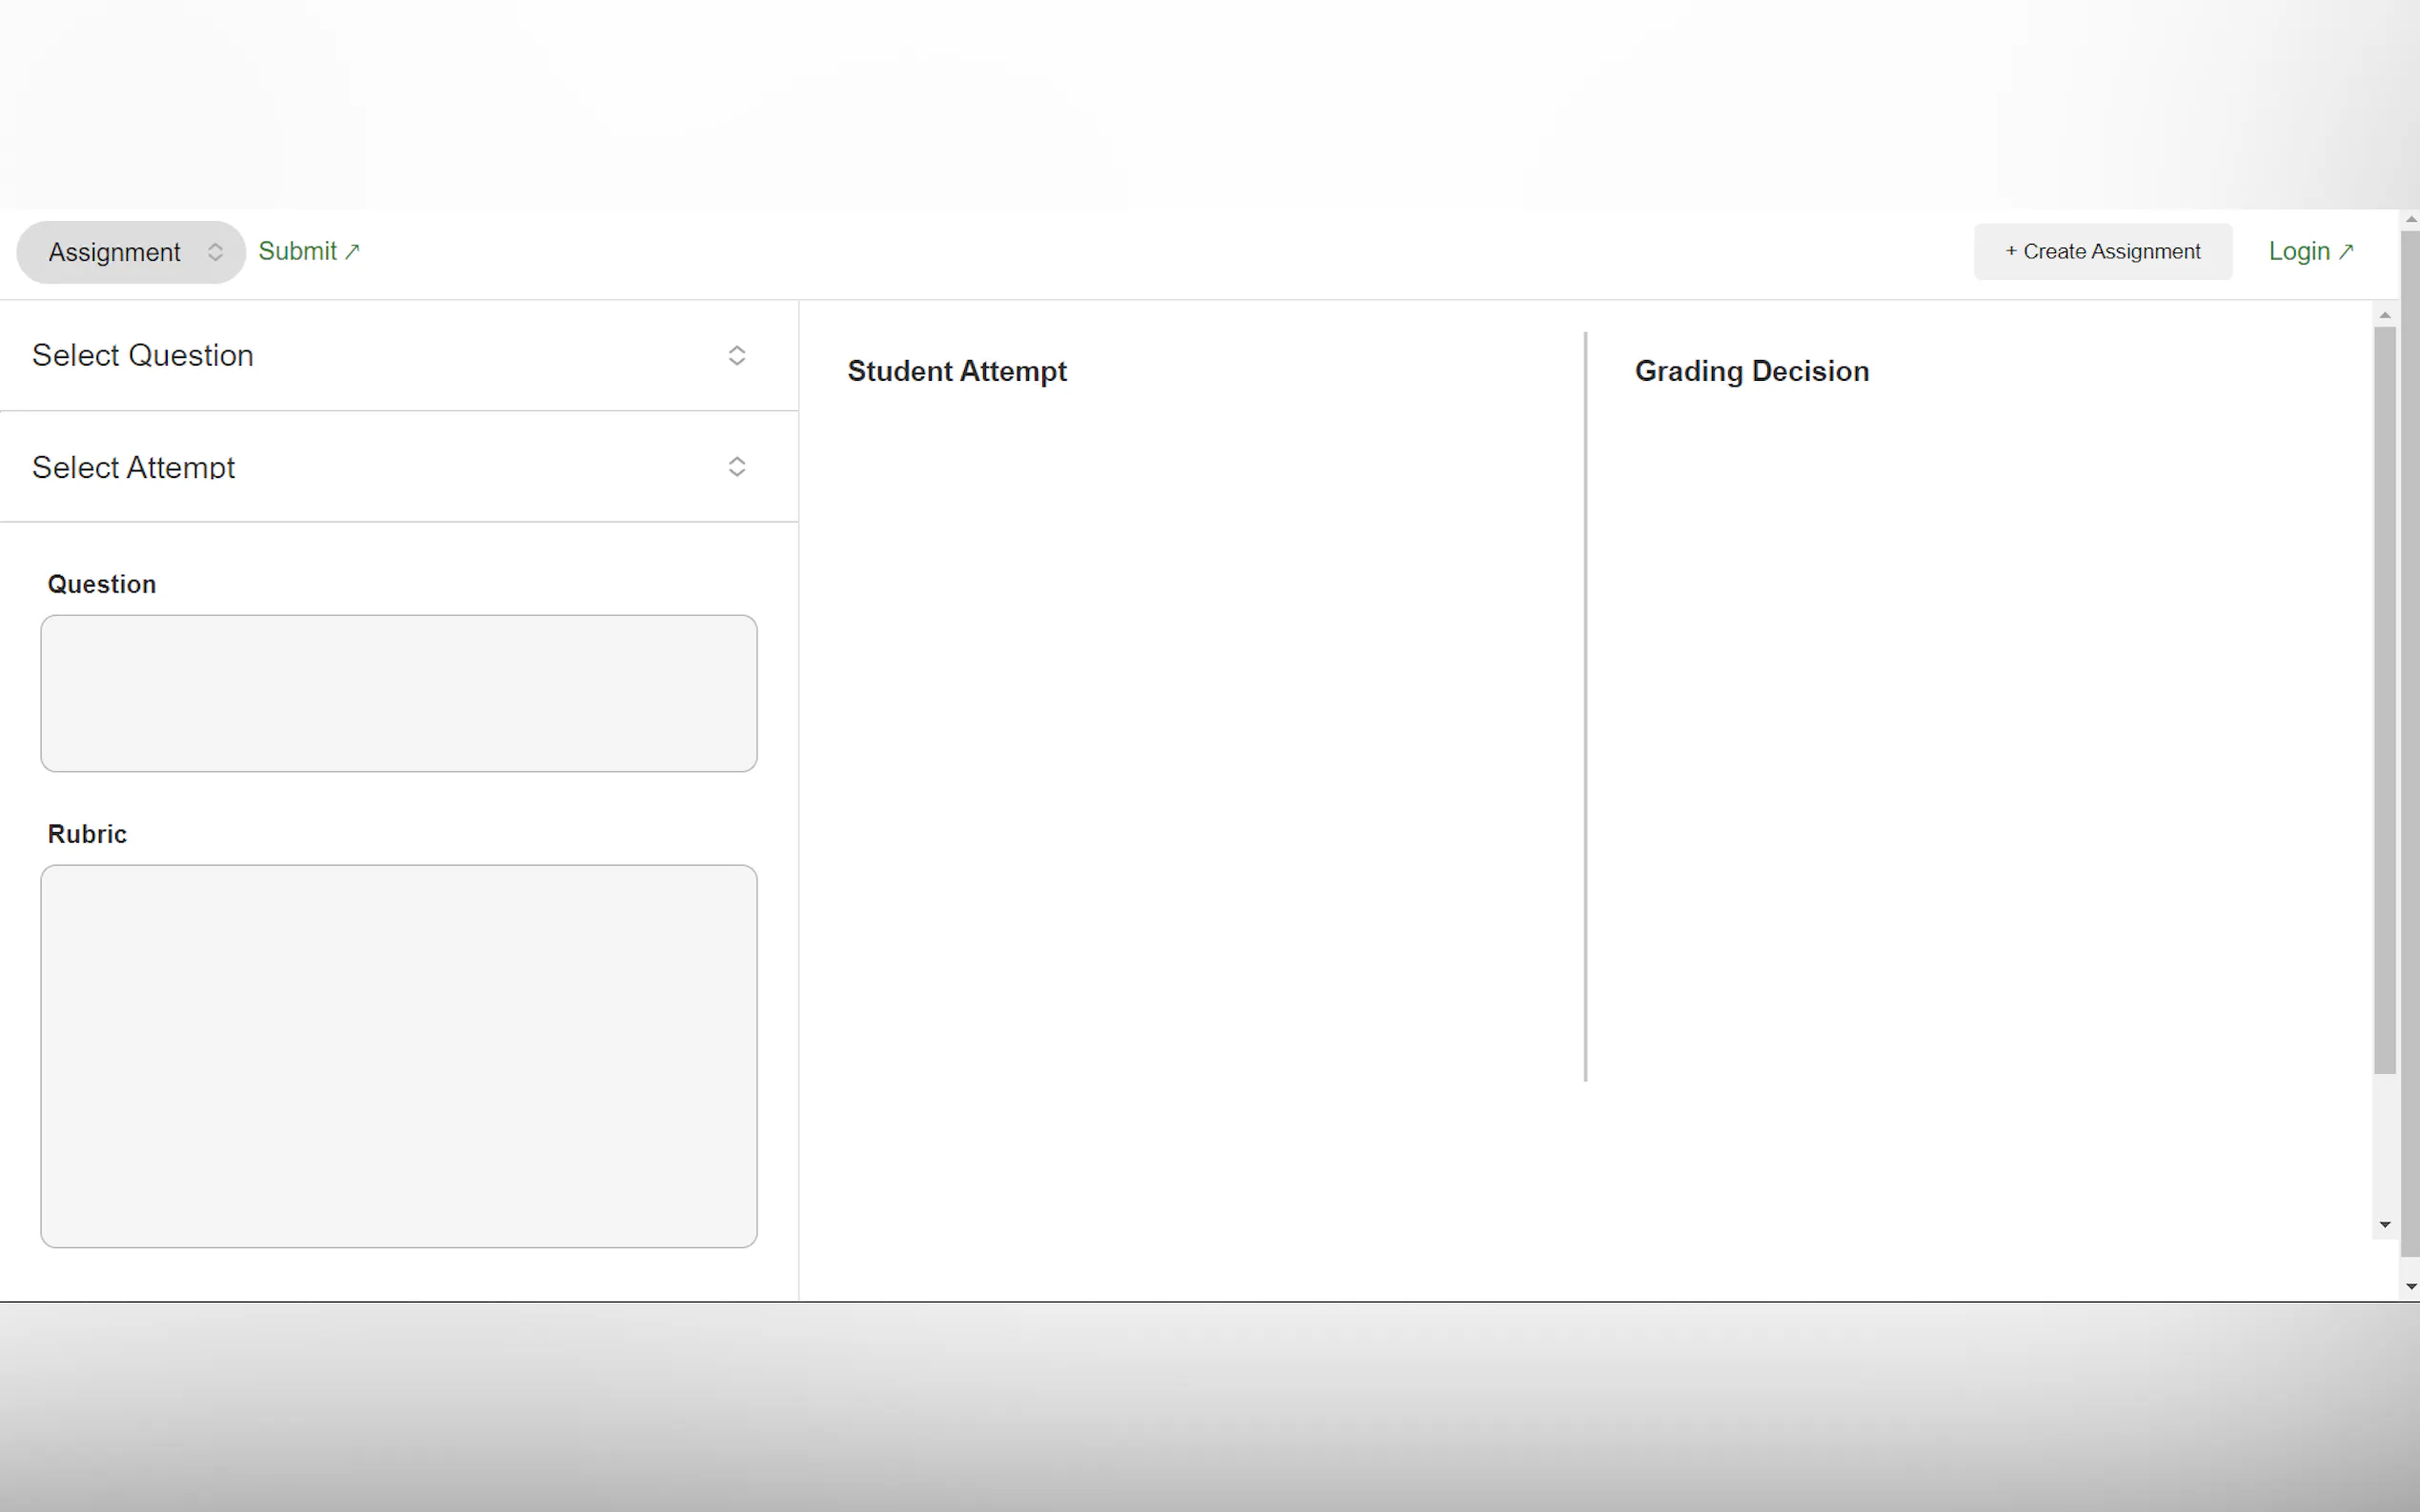Image resolution: width=2420 pixels, height=1512 pixels.
Task: Click inside the Rubric text box
Action: point(398,1055)
